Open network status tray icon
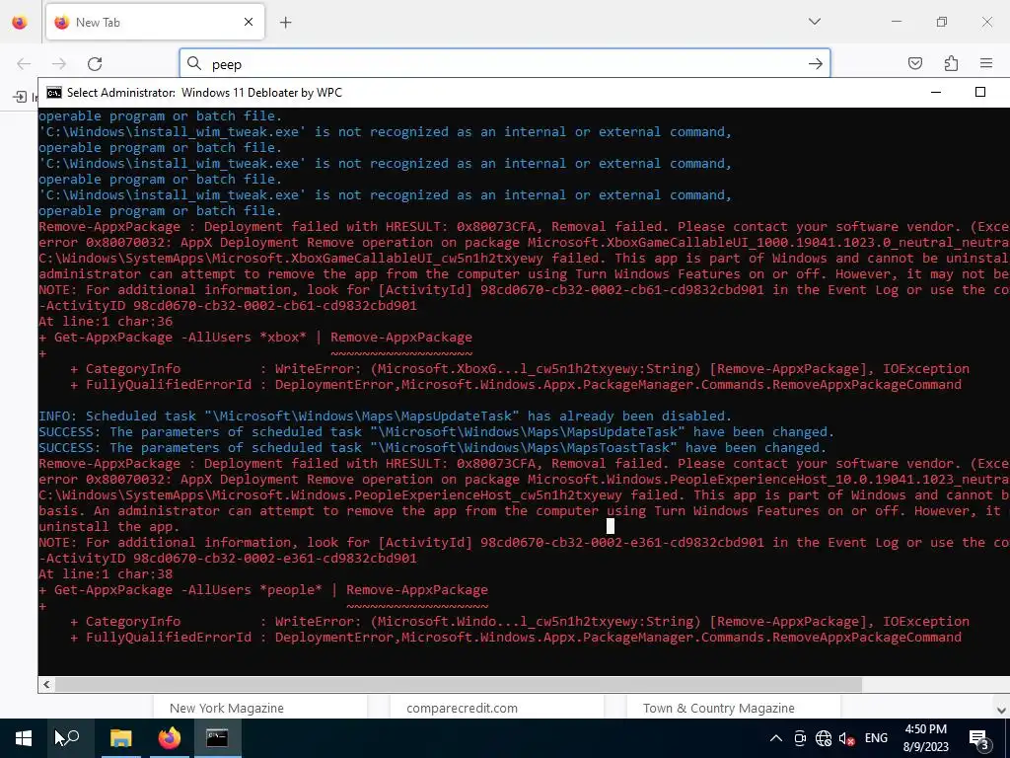1010x758 pixels. 824,738
